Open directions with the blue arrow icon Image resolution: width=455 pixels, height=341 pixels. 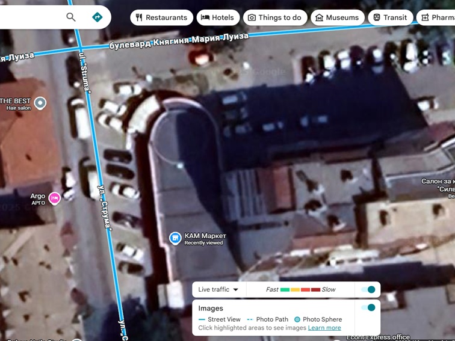(97, 17)
